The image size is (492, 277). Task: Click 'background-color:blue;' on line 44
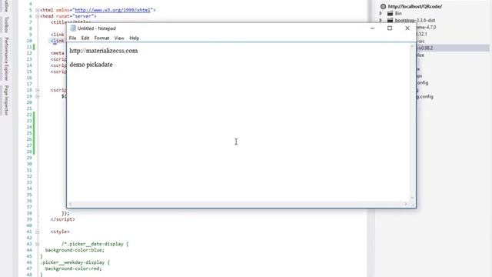75,250
